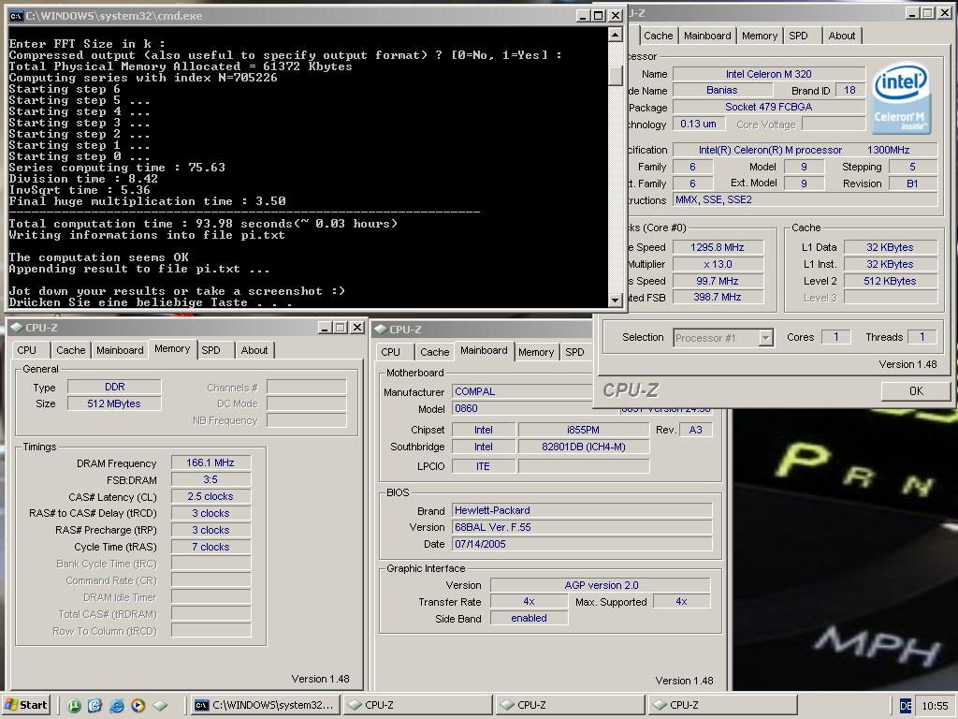
Task: Click the '7 clocks' cycle time value
Action: point(210,547)
